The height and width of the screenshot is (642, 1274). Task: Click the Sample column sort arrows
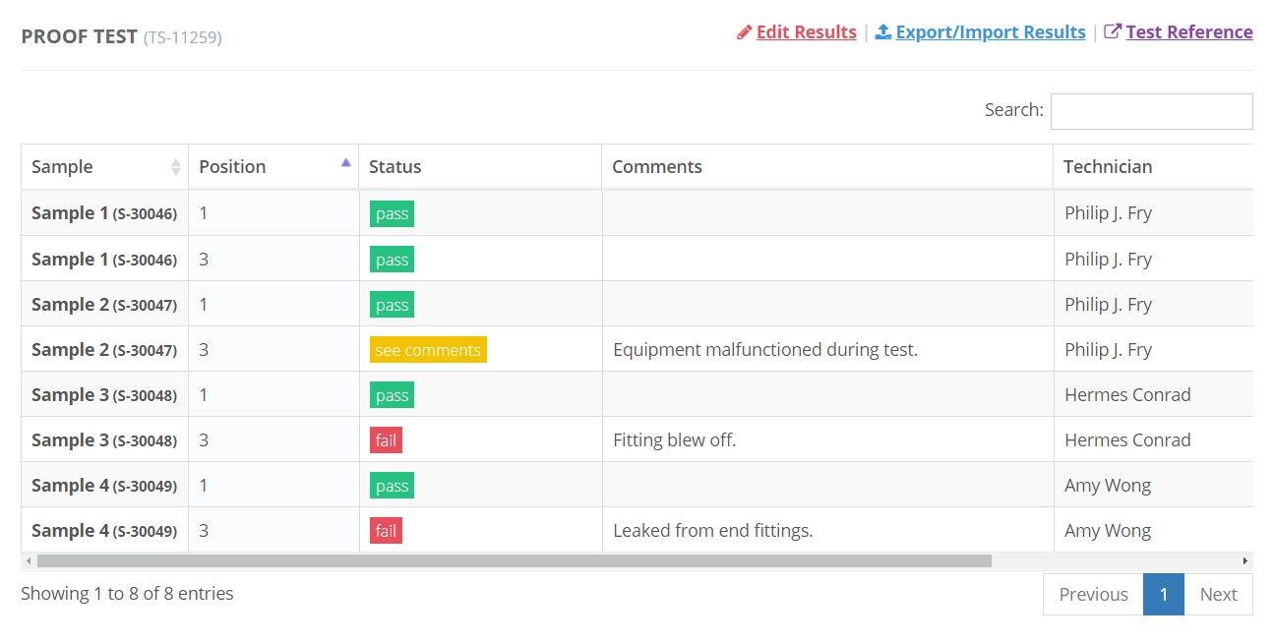tap(176, 167)
